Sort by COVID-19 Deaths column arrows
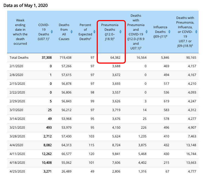Viewport: 203px width, 178px height. coord(52,32)
